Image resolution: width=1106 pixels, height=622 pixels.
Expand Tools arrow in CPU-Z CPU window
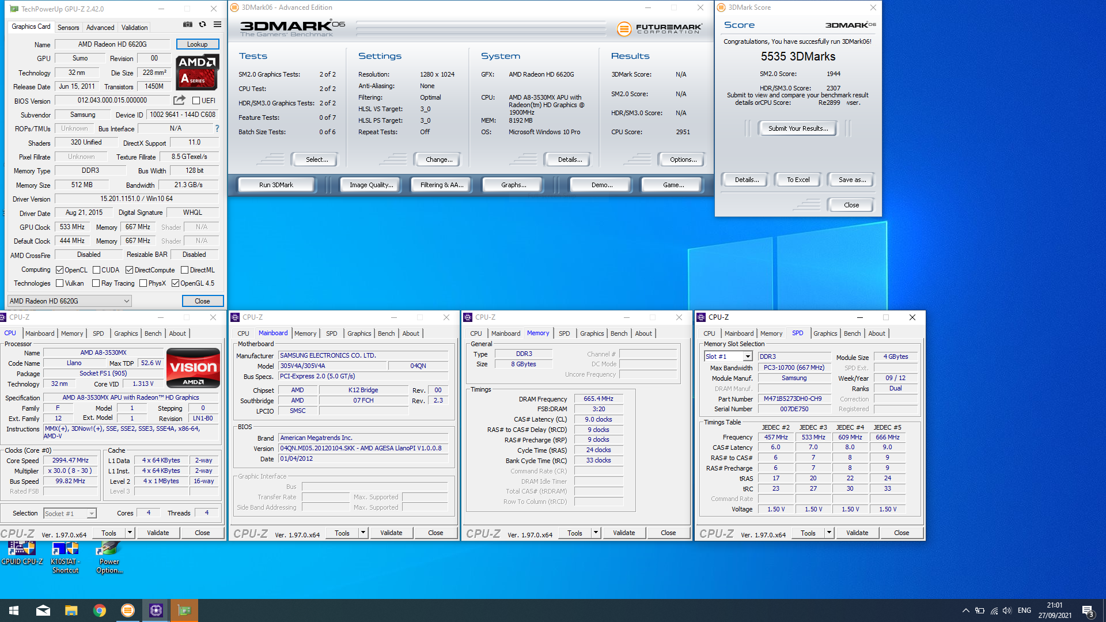(x=130, y=533)
